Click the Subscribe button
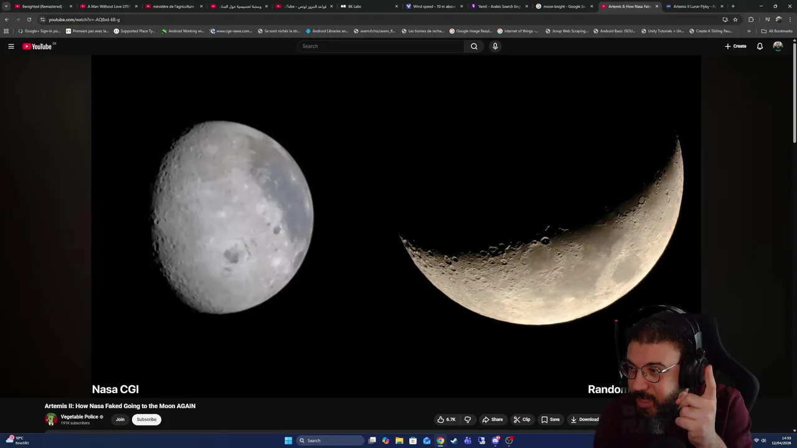The width and height of the screenshot is (797, 448). pos(146,419)
